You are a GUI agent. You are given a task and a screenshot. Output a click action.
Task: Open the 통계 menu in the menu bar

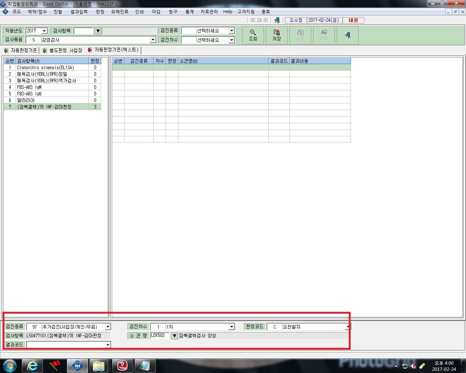coord(190,12)
